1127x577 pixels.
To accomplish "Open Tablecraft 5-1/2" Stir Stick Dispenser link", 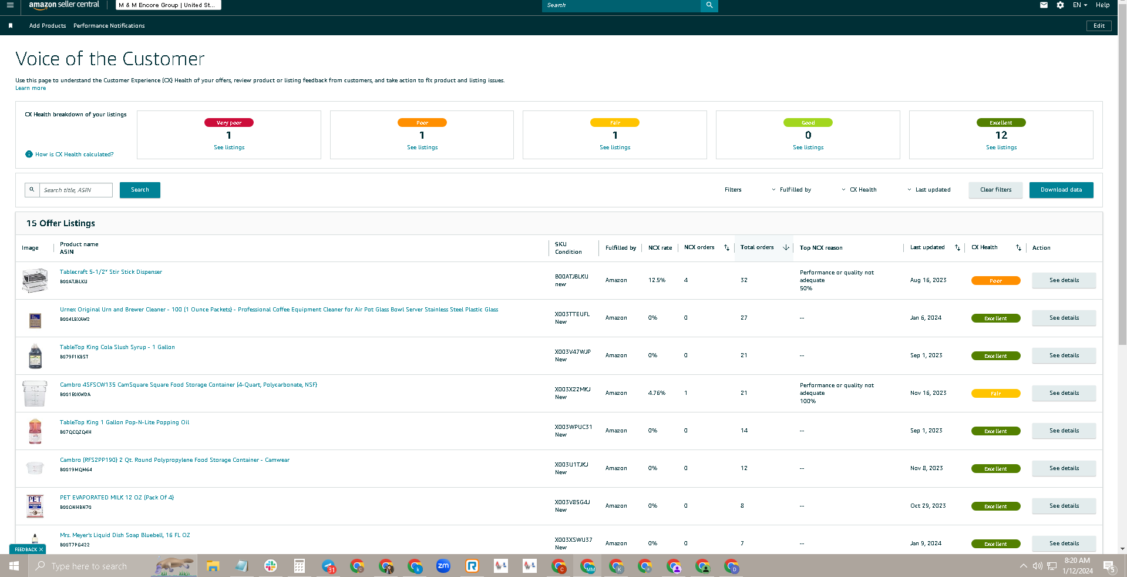I will tap(111, 272).
